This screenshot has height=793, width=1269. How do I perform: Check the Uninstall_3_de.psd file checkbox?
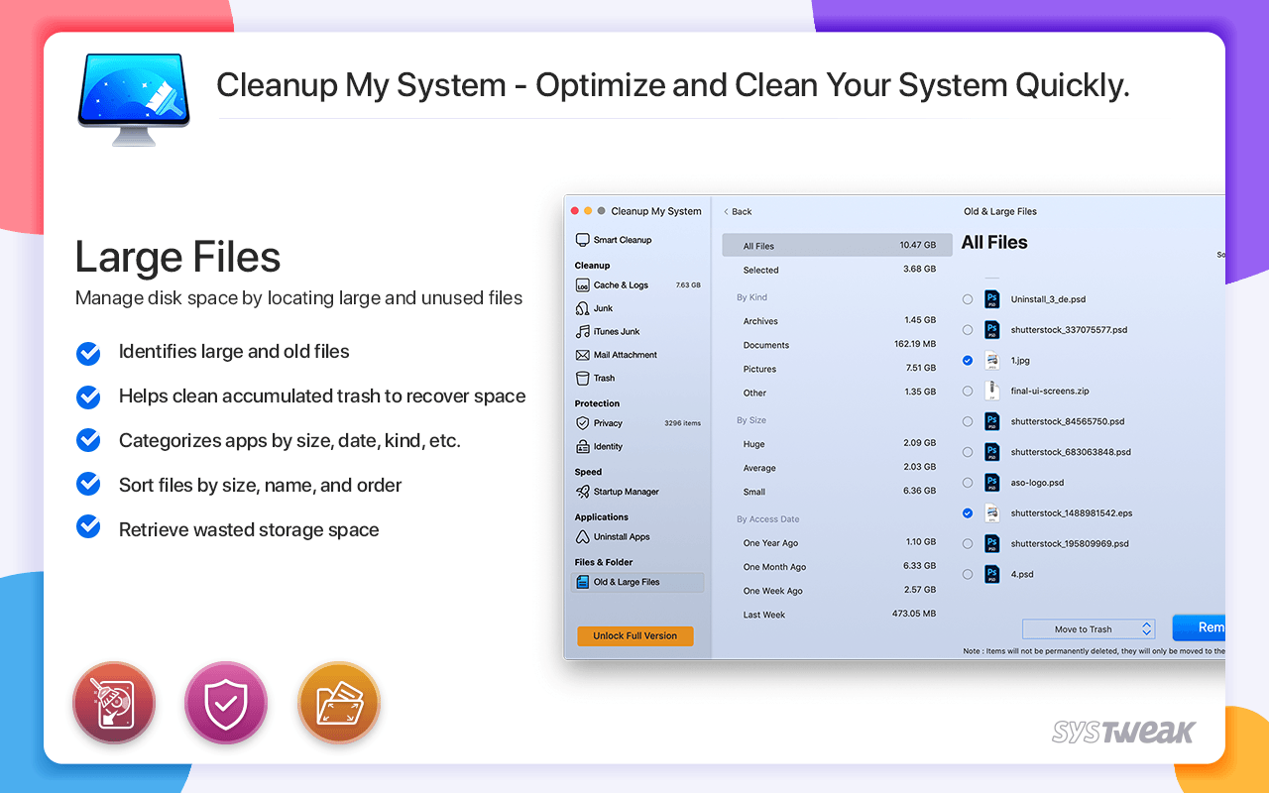click(x=968, y=299)
